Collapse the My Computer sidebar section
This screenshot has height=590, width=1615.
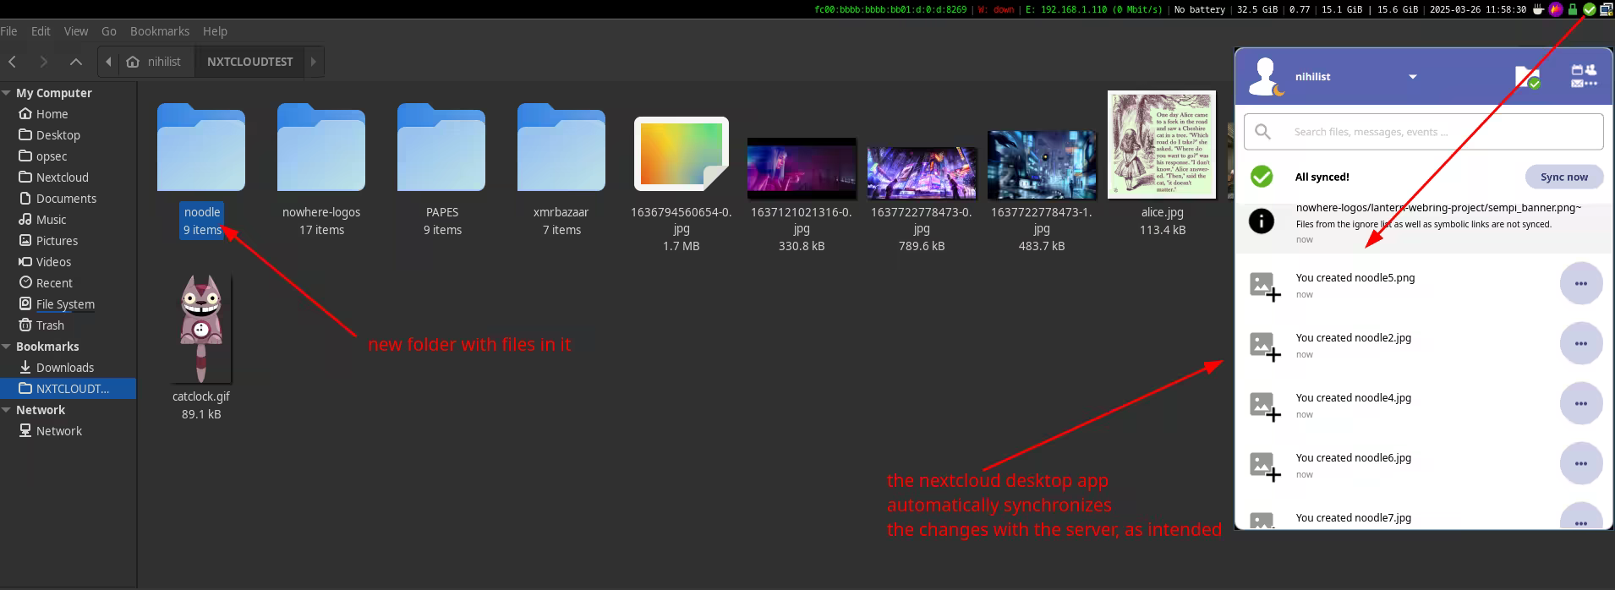(7, 93)
